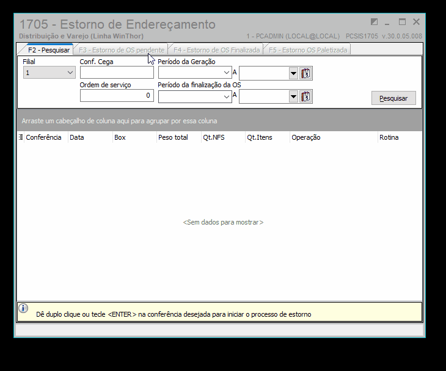The height and width of the screenshot is (371, 446).
Task: Switch to F5 - Estorno OS Paletizada tab
Action: tap(308, 50)
